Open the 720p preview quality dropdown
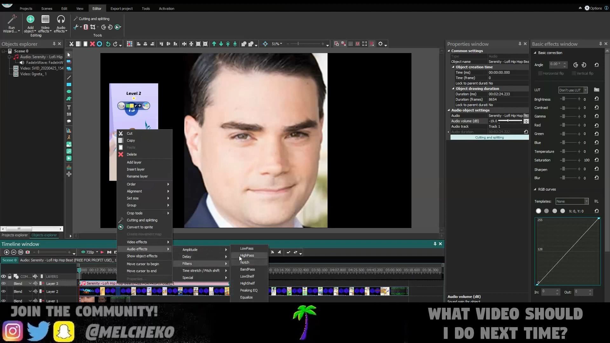This screenshot has width=610, height=343. pos(90,252)
